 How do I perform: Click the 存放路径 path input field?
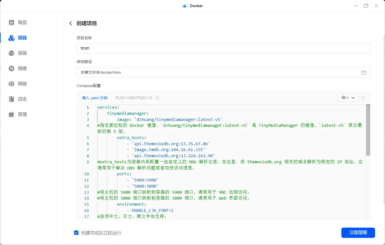[217, 72]
